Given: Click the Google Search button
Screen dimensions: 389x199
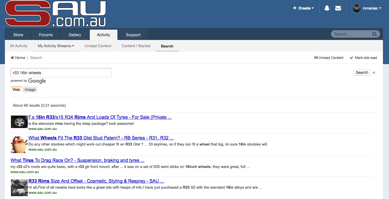Looking at the screenshot, I should [x=362, y=73].
